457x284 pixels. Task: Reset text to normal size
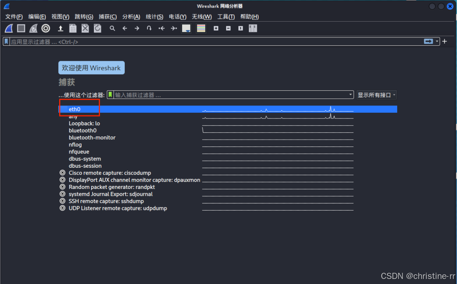(241, 28)
